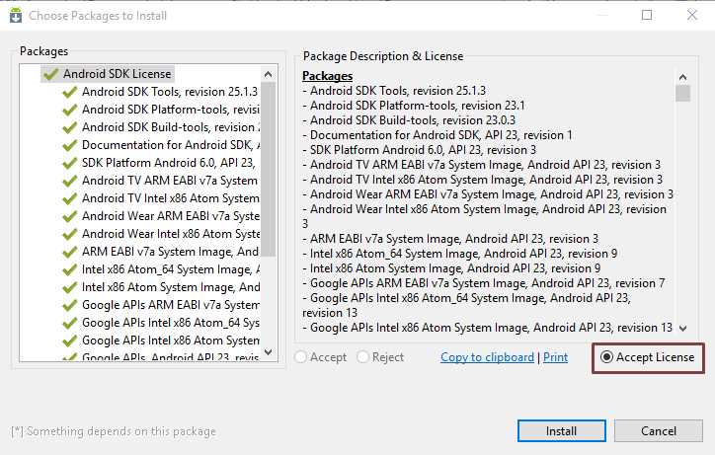Open the Copy to clipboard link

point(487,357)
